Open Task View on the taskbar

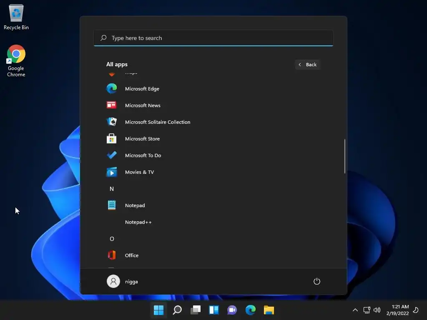pos(196,310)
